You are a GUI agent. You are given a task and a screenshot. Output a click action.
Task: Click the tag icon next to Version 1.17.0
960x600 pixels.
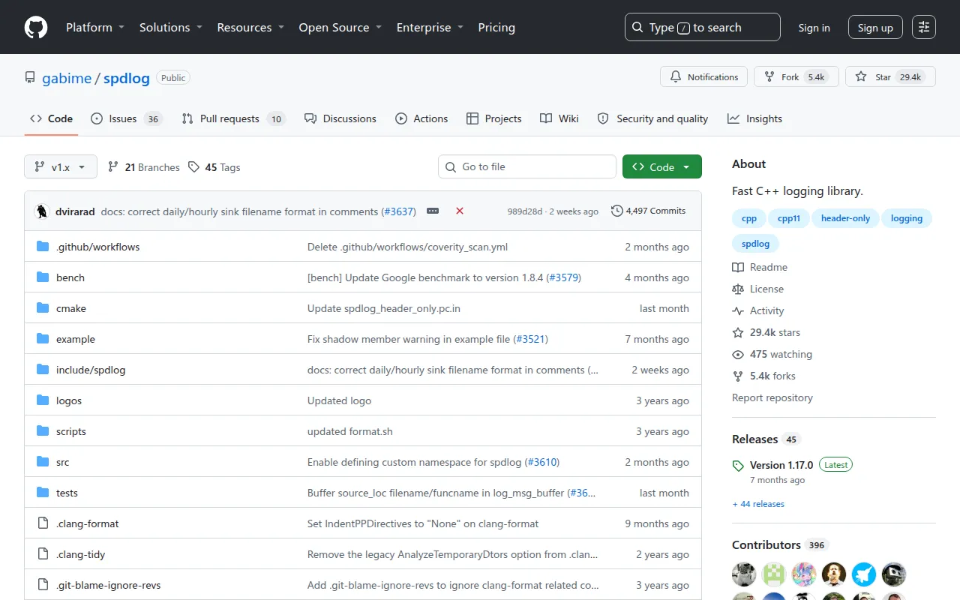738,466
